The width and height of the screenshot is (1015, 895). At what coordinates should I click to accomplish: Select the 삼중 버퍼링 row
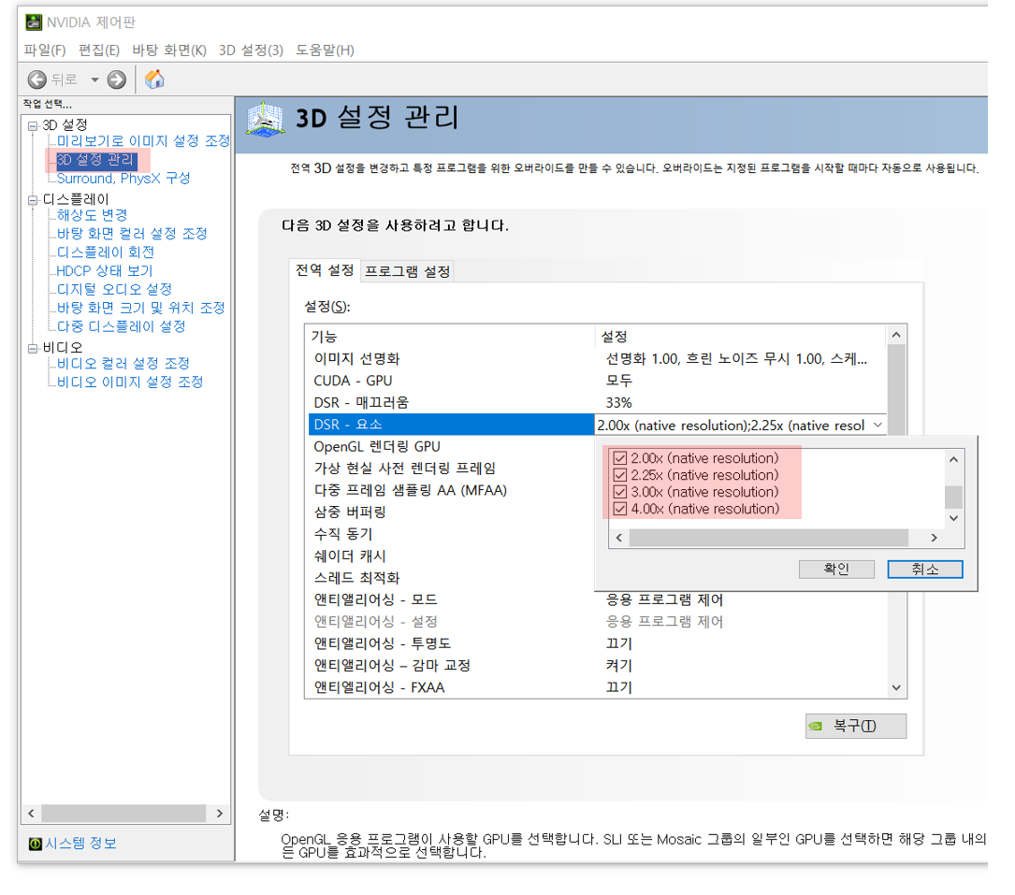(x=451, y=512)
